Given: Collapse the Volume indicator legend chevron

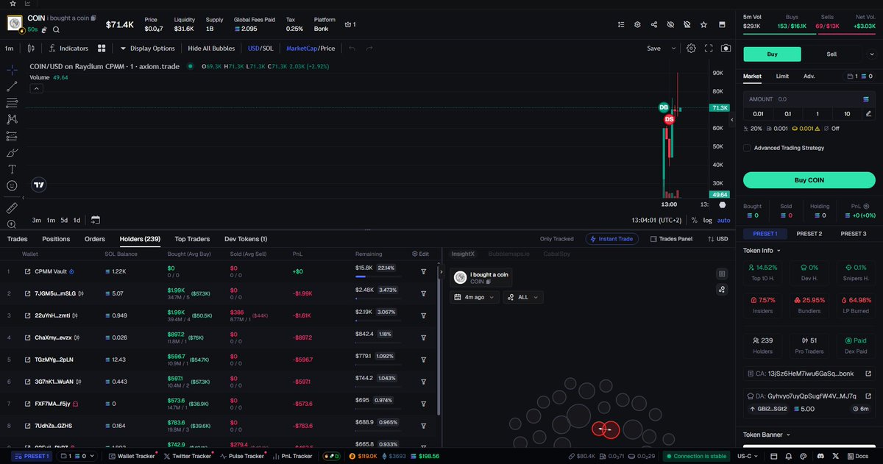Looking at the screenshot, I should pyautogui.click(x=36, y=88).
